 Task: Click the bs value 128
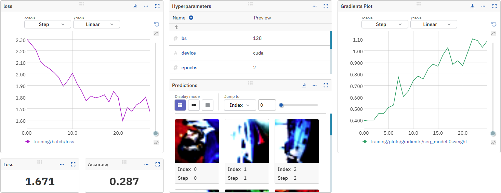coord(257,38)
